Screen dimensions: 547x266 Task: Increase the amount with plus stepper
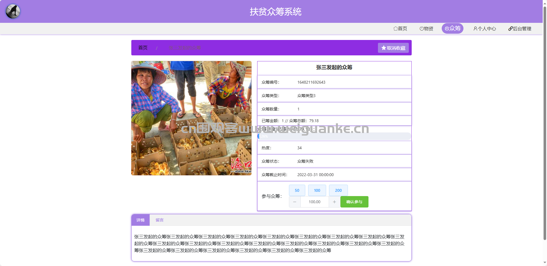[334, 202]
